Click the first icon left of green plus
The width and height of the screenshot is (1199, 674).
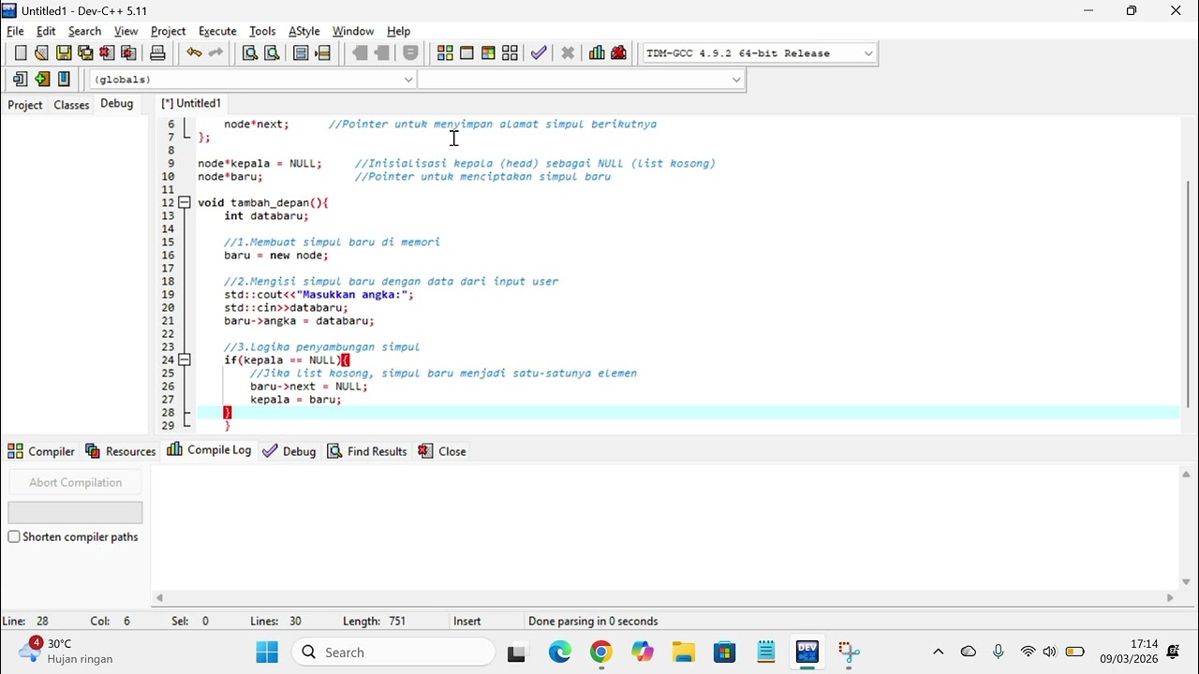tap(20, 80)
